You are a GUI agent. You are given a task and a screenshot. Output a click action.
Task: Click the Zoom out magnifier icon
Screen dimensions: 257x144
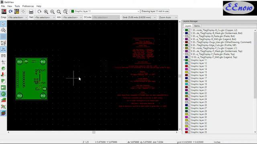(x=53, y=12)
